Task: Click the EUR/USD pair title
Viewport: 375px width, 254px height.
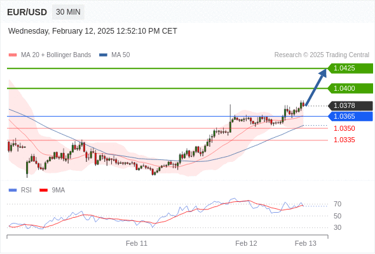Action: point(27,12)
